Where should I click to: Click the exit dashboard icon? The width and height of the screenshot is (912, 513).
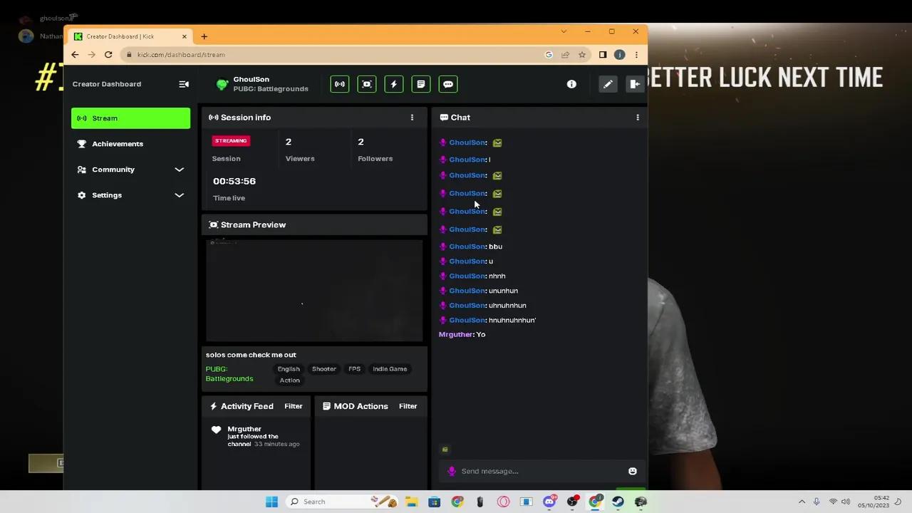[x=634, y=84]
